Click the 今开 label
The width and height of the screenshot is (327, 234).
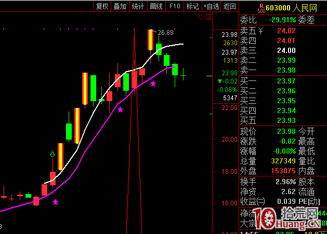tap(306, 132)
